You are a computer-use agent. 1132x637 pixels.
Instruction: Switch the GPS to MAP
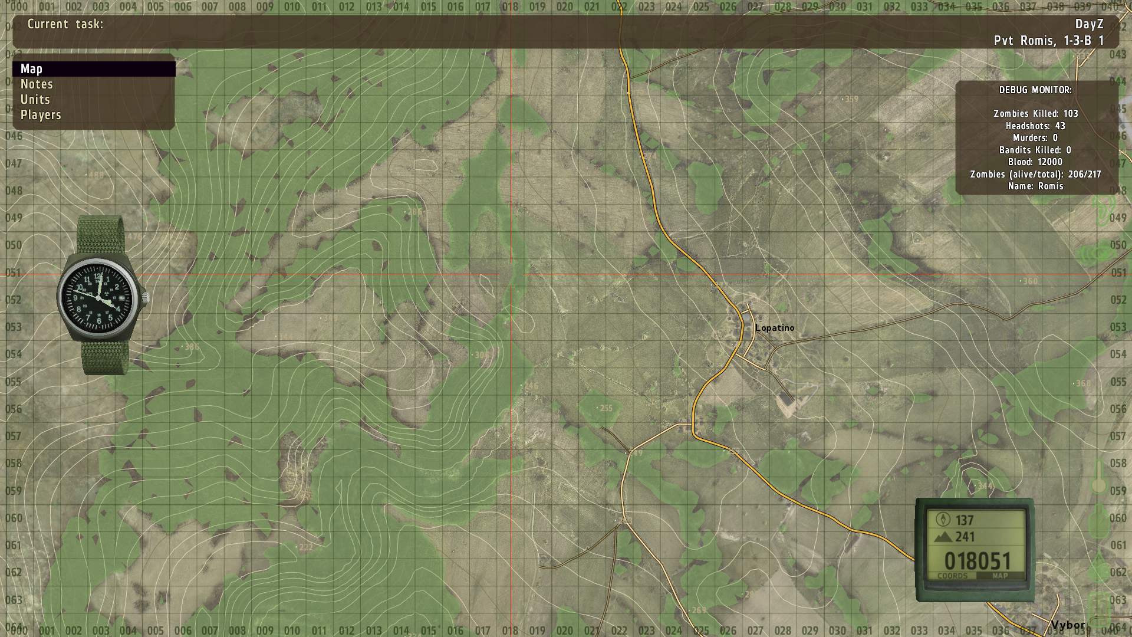pos(1000,576)
